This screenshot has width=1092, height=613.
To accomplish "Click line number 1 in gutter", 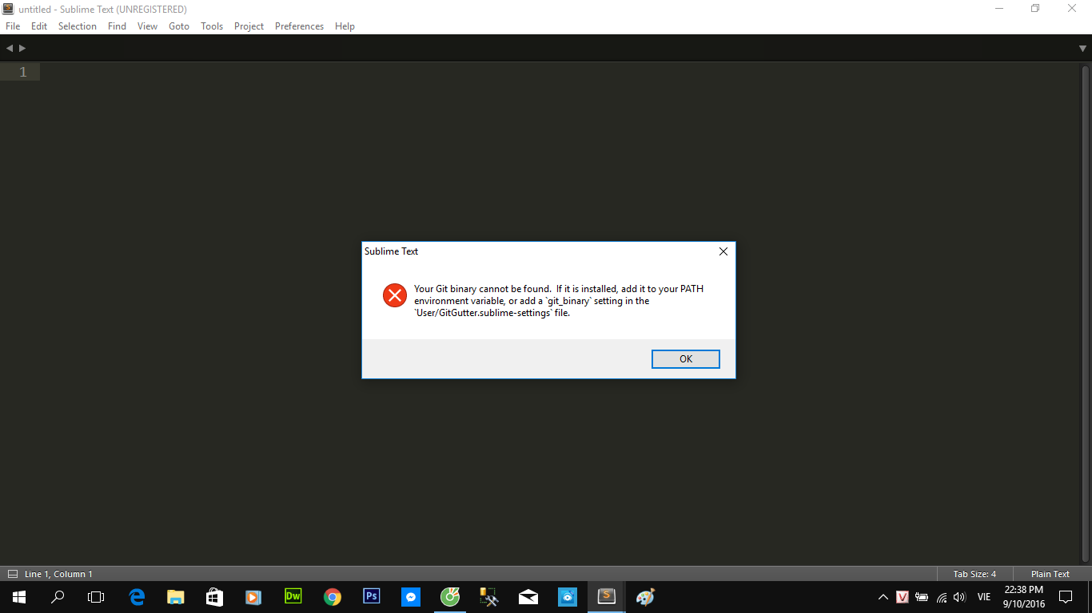I will coord(22,72).
